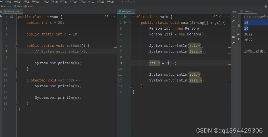The height and width of the screenshot is (137, 268).
Task: Click error stripe marker beside line 12 of Person.java
Action: coord(116,82)
